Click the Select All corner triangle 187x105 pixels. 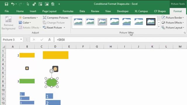pos(4,47)
